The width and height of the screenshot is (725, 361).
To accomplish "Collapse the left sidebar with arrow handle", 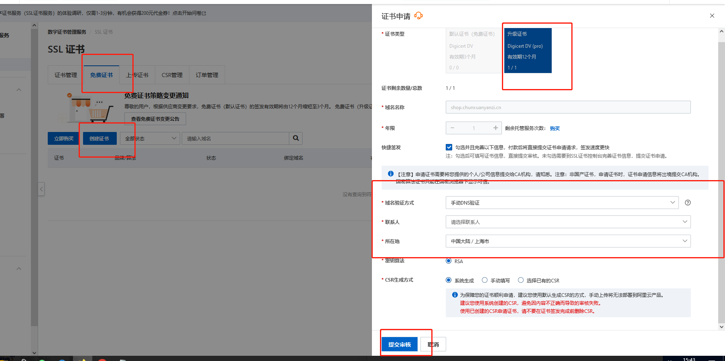I will click(x=41, y=189).
